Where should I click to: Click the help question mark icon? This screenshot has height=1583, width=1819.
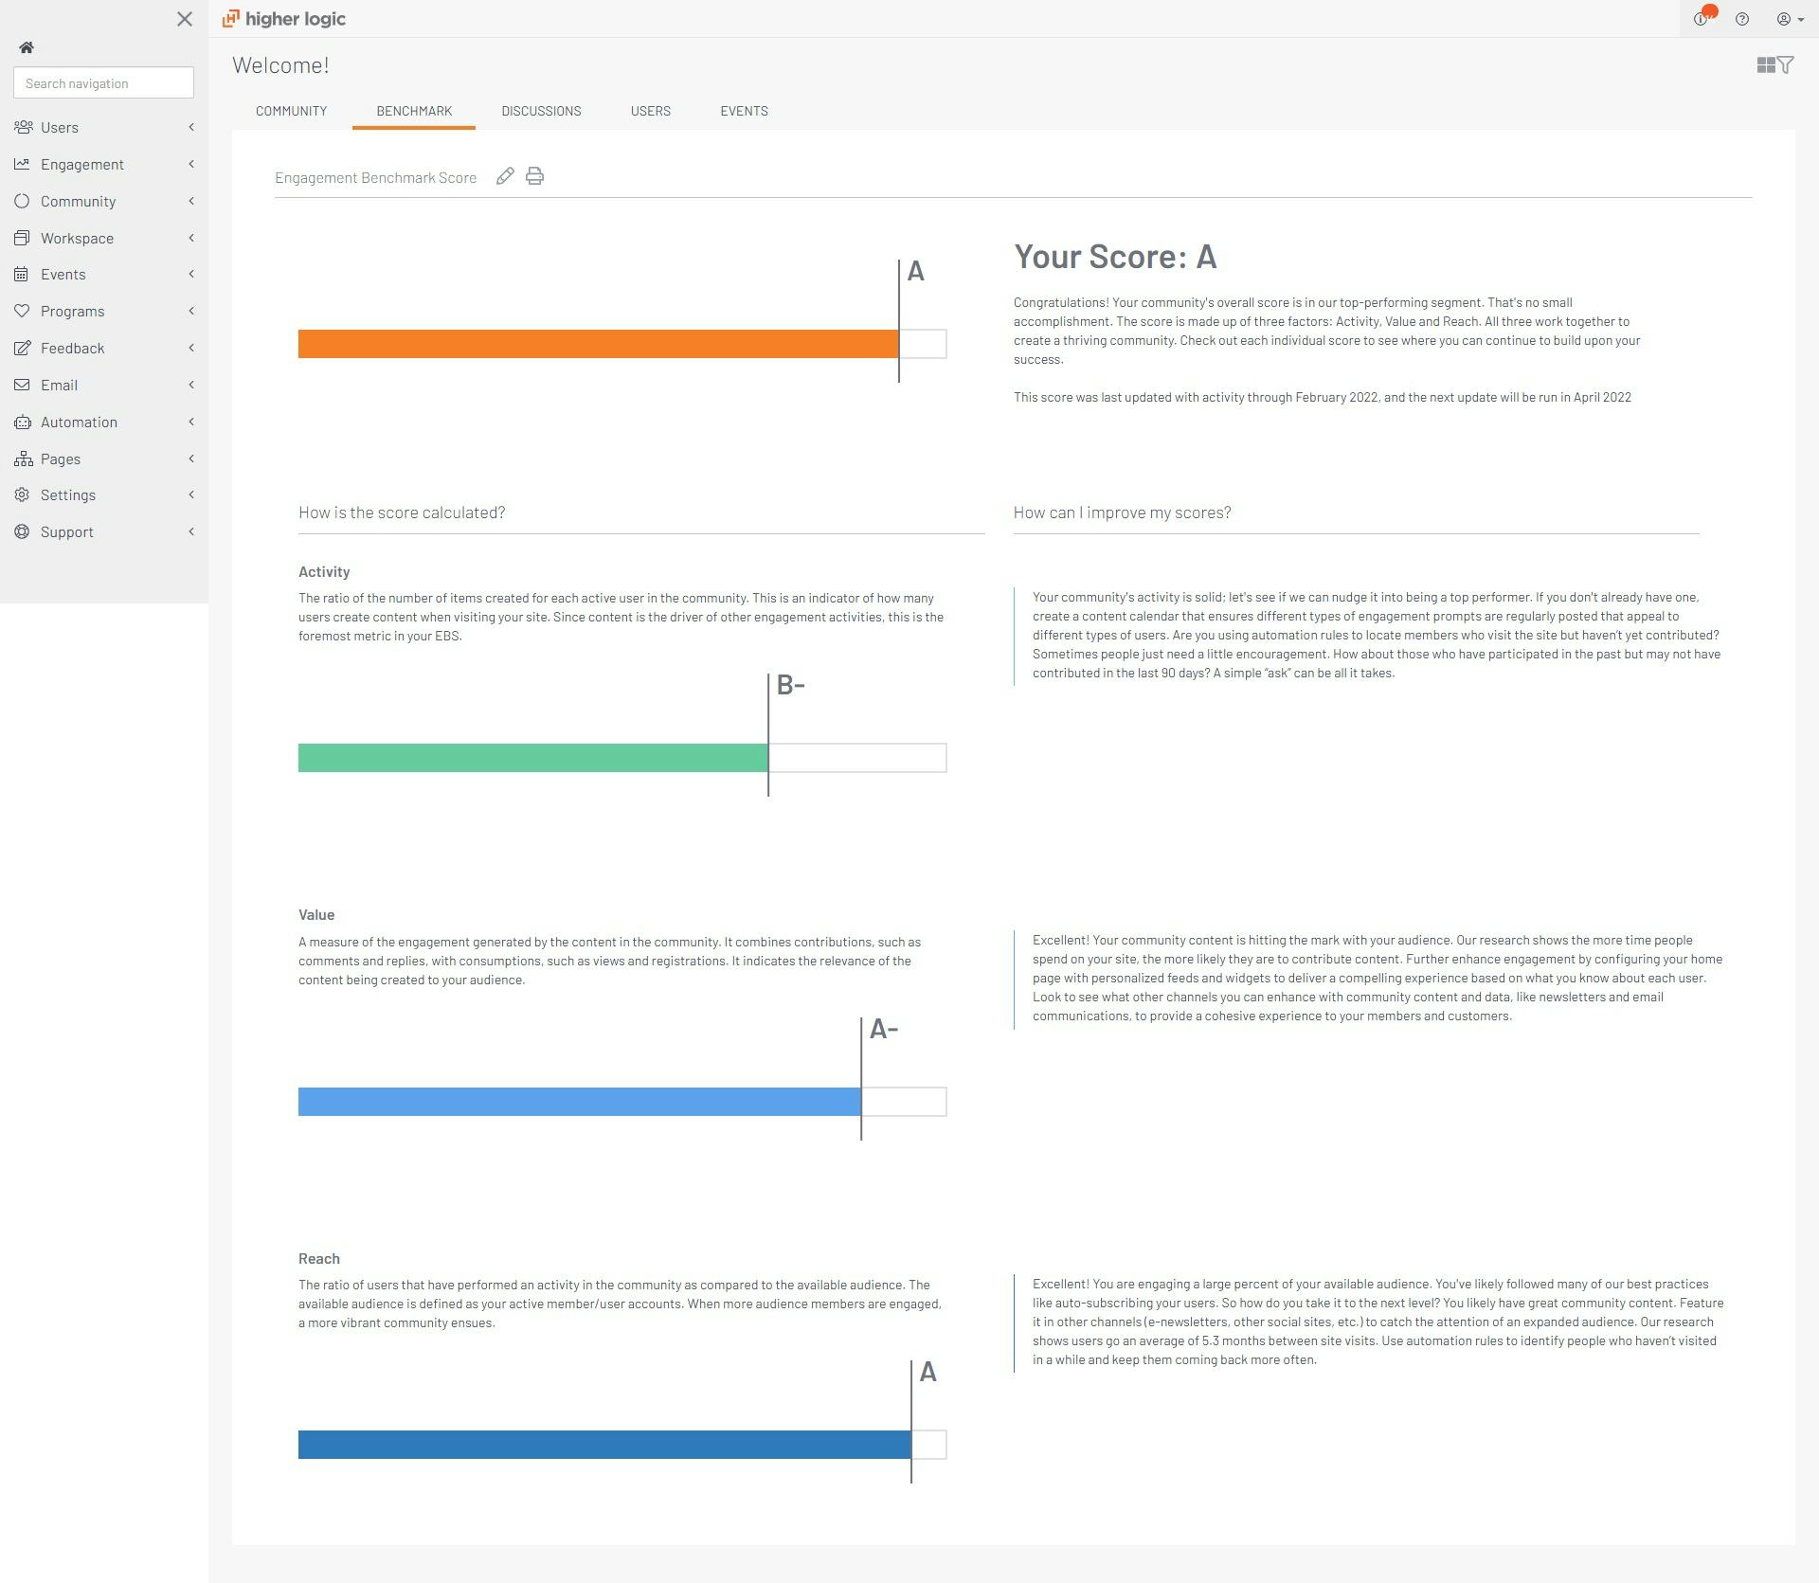1741,19
